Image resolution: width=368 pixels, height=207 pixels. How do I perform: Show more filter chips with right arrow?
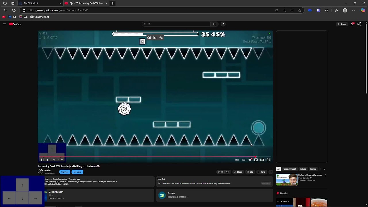(x=324, y=169)
